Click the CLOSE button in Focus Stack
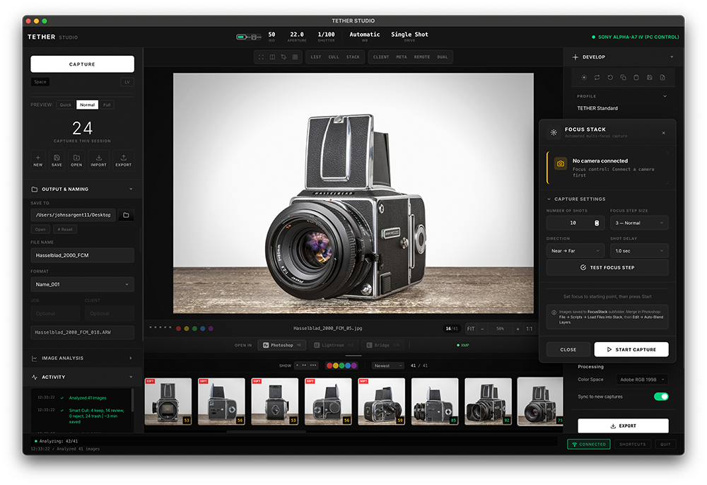The width and height of the screenshot is (707, 485). pos(568,350)
